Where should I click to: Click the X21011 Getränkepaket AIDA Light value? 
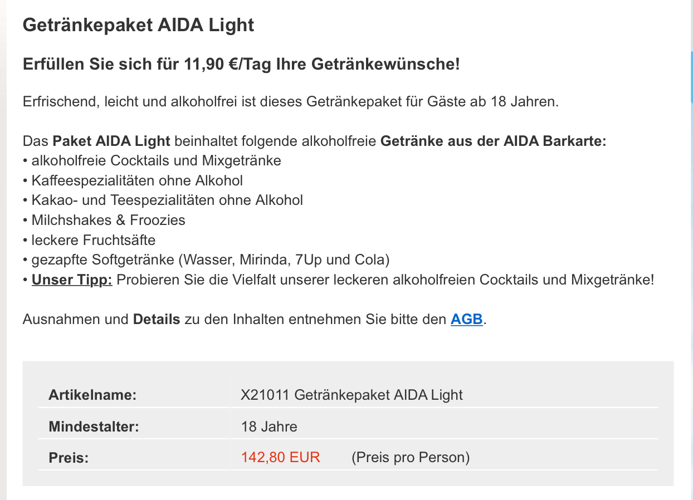click(x=352, y=395)
